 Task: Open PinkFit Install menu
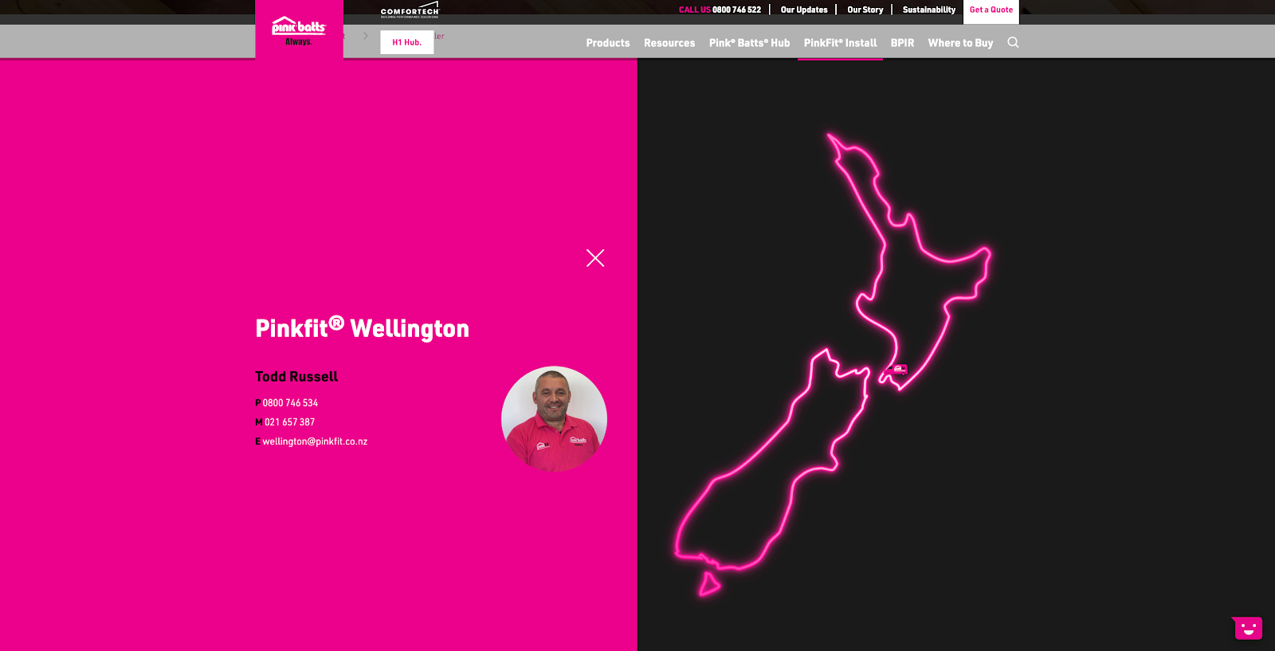pyautogui.click(x=840, y=43)
